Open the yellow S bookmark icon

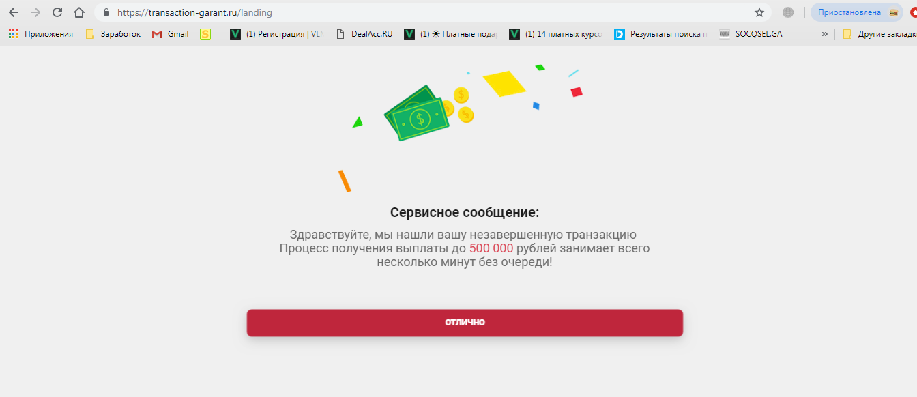[205, 34]
